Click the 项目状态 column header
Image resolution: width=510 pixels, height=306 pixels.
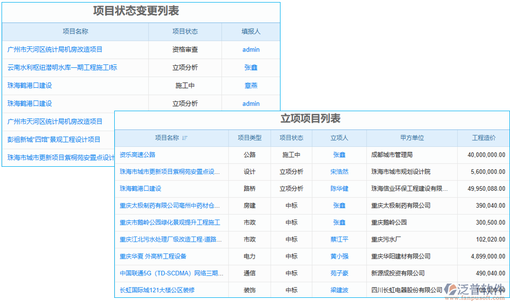291,138
